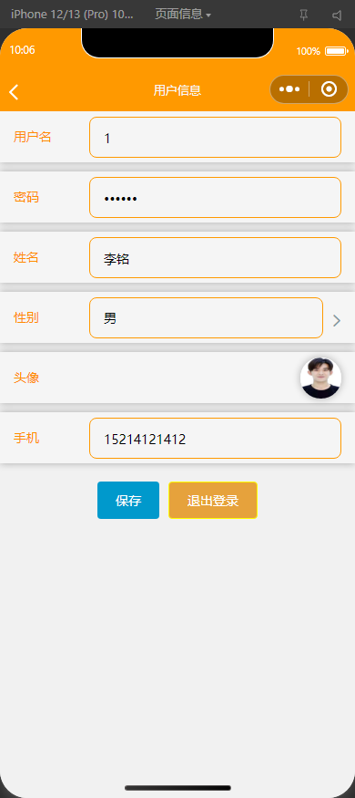Click the 头像 row label
The image size is (355, 798).
tap(26, 378)
